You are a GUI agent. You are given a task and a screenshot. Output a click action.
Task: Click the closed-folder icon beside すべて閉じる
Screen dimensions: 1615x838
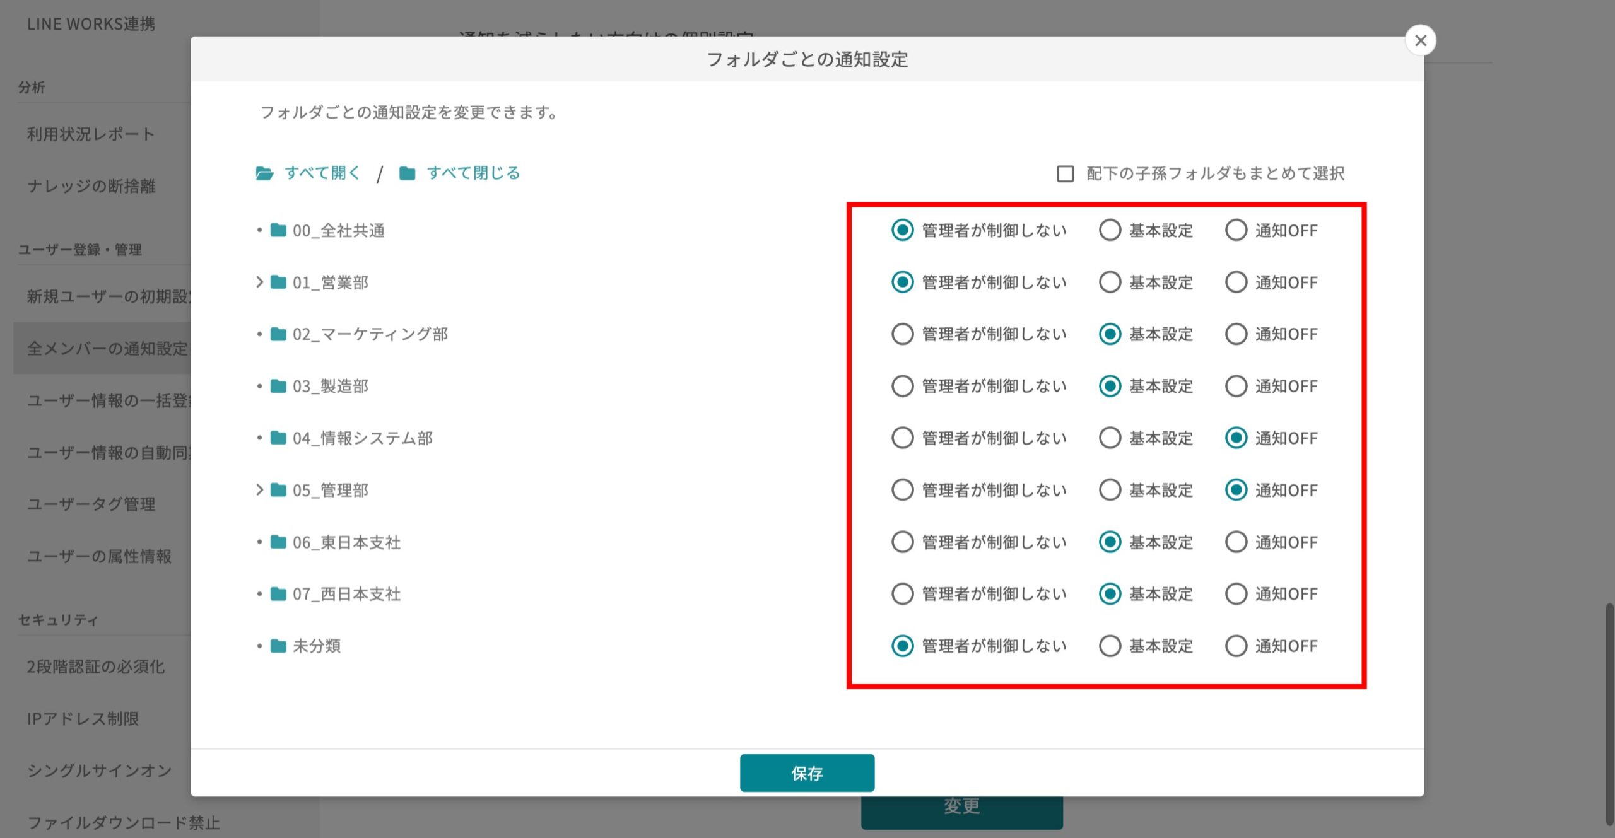408,173
